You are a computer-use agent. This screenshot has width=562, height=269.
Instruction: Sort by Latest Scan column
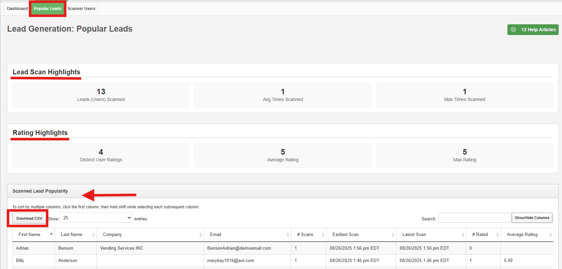click(x=414, y=235)
